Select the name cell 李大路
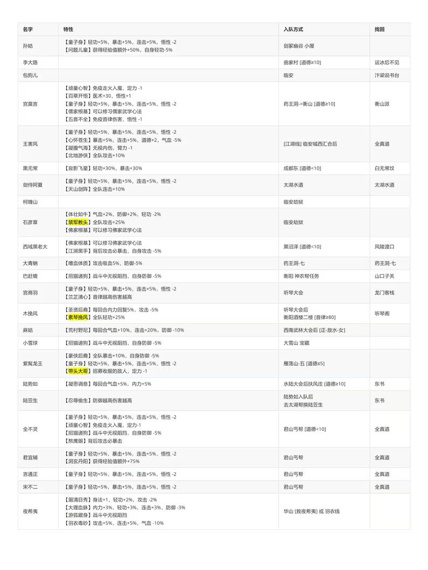 point(30,62)
